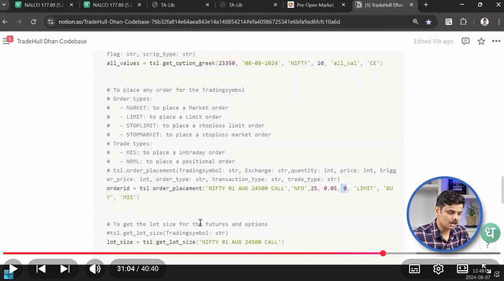Click the lot_size get_lot_size code line
The image size is (504, 281).
(x=196, y=242)
